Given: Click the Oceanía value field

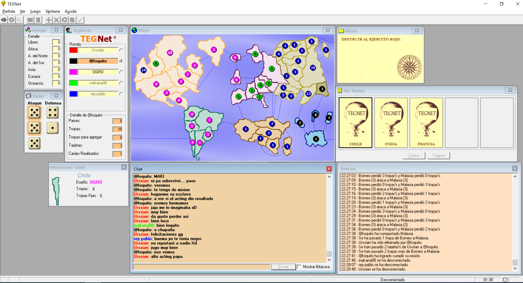Looking at the screenshot, I should tap(56, 83).
